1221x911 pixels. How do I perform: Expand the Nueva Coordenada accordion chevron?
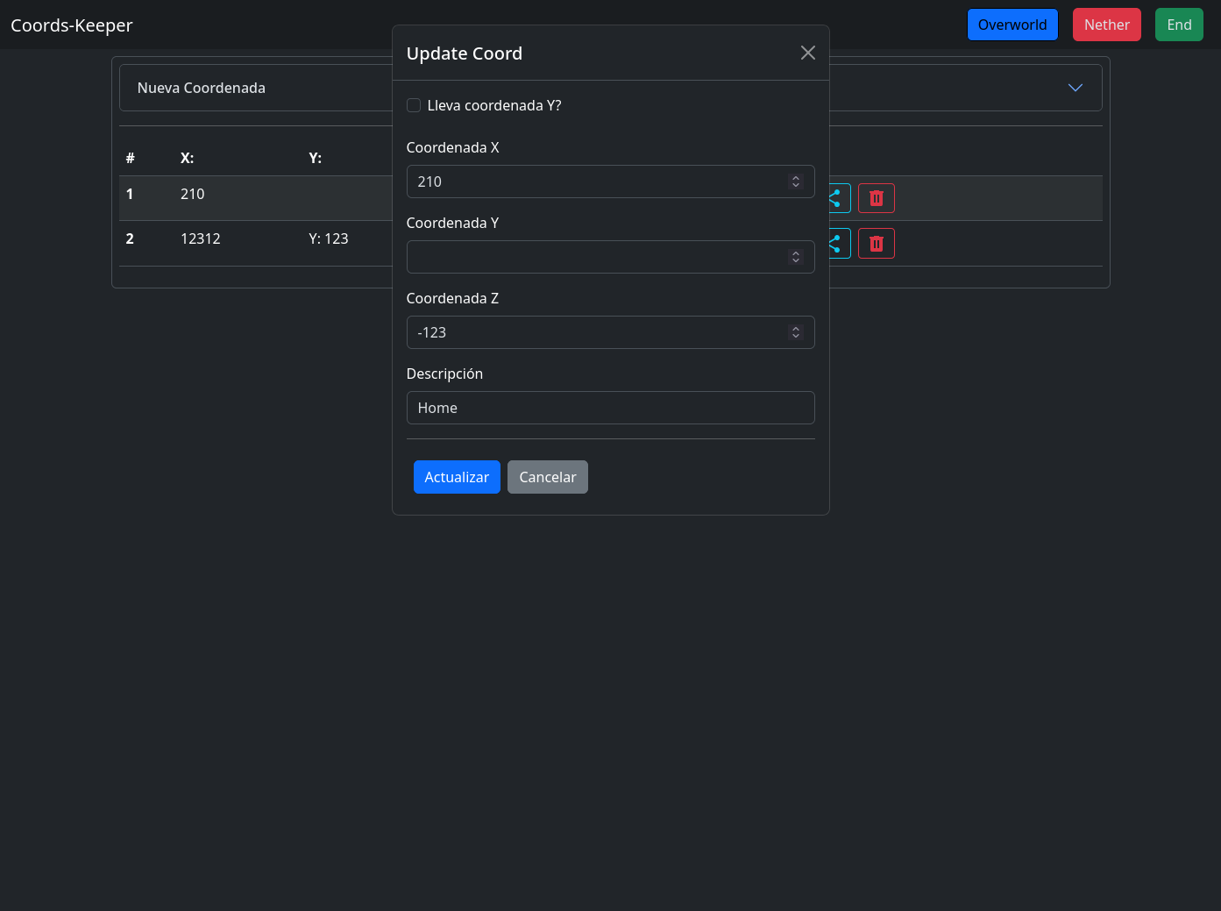pyautogui.click(x=1075, y=88)
